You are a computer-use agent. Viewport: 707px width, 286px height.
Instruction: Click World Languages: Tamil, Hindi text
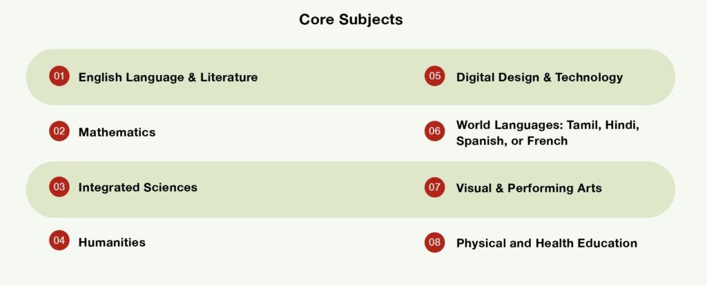click(x=548, y=125)
